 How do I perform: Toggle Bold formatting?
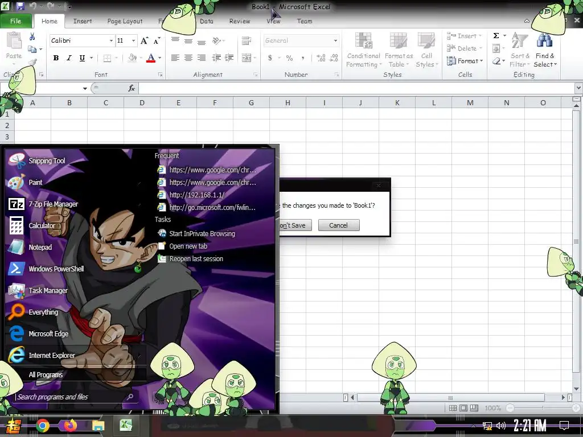(x=56, y=58)
